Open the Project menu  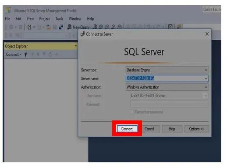click(44, 19)
